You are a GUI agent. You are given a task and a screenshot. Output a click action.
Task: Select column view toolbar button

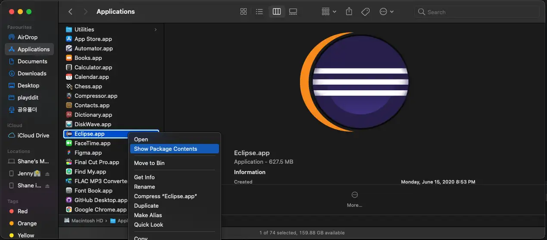click(277, 12)
